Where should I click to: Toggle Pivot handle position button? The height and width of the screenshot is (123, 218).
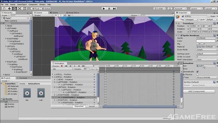pyautogui.click(x=36, y=9)
